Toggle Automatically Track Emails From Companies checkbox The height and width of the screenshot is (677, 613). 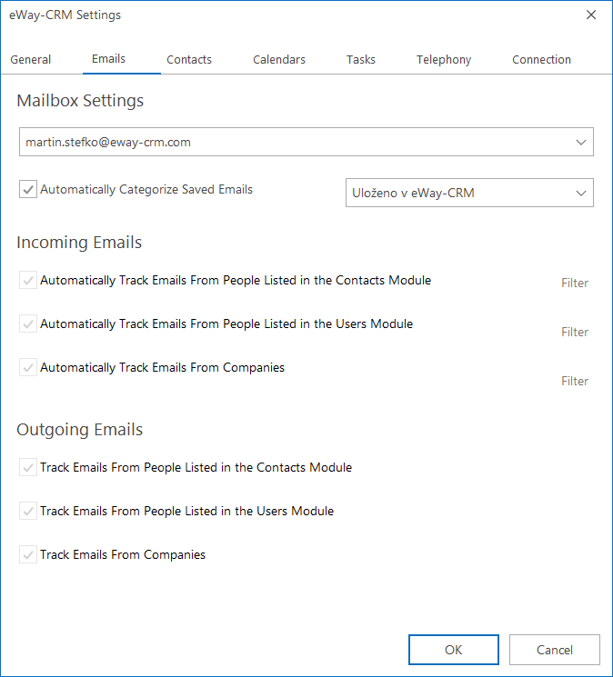[x=28, y=367]
